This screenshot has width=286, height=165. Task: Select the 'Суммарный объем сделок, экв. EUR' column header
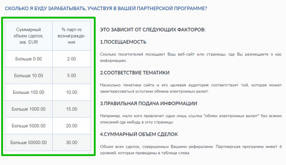[x=29, y=36]
